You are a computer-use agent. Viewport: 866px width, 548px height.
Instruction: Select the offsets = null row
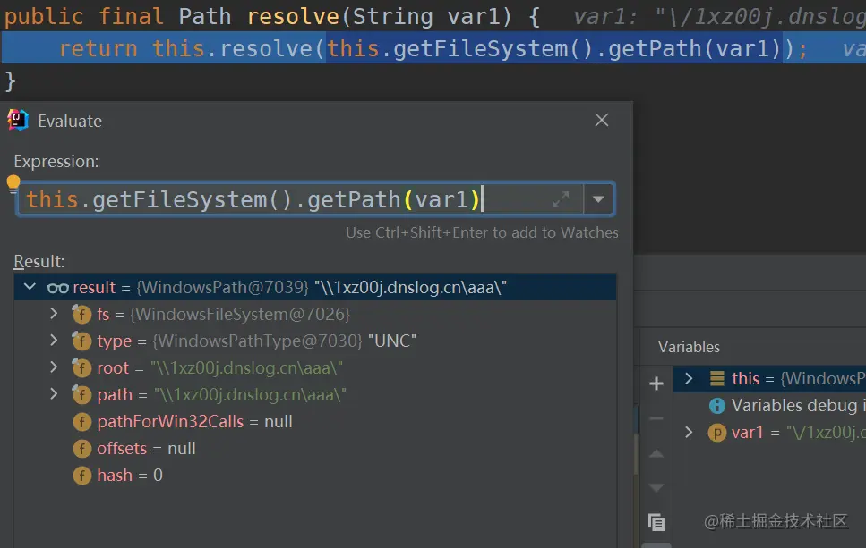pos(315,448)
